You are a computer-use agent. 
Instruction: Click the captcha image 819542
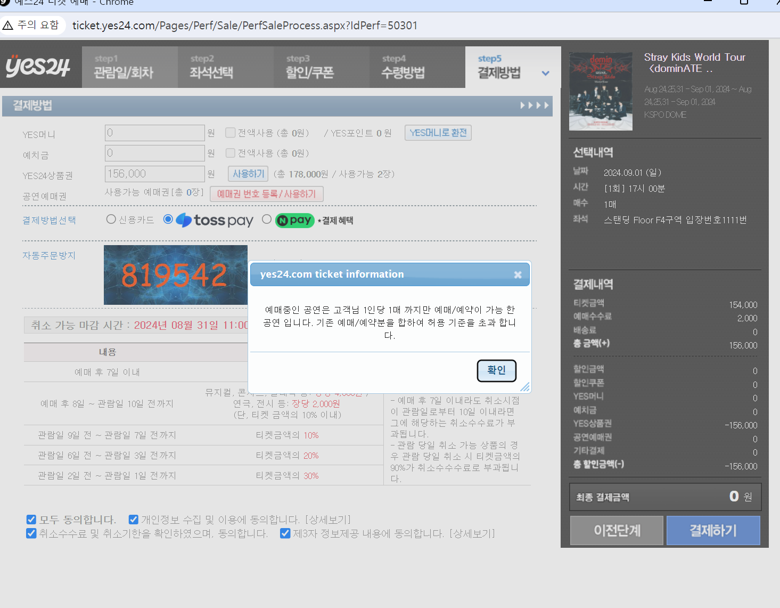click(x=176, y=275)
